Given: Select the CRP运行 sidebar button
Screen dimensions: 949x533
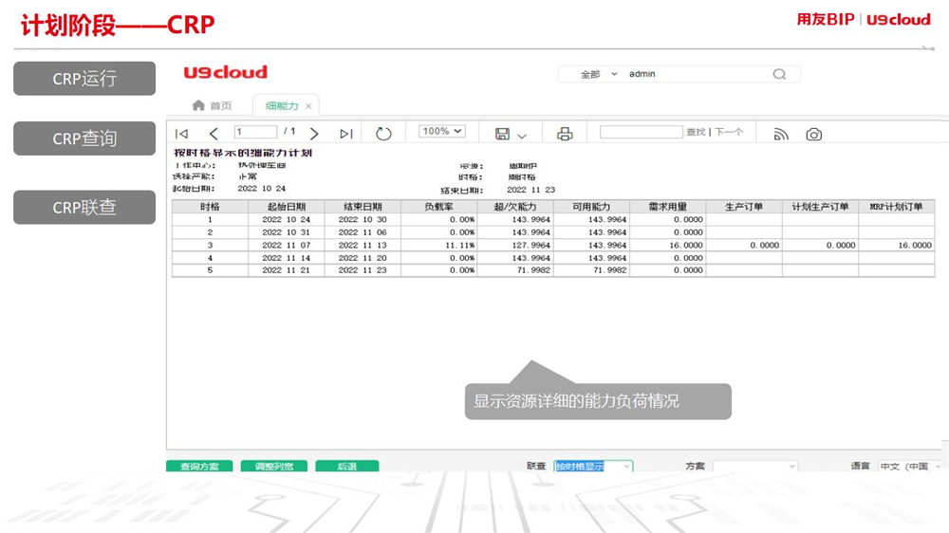Looking at the screenshot, I should tap(84, 78).
